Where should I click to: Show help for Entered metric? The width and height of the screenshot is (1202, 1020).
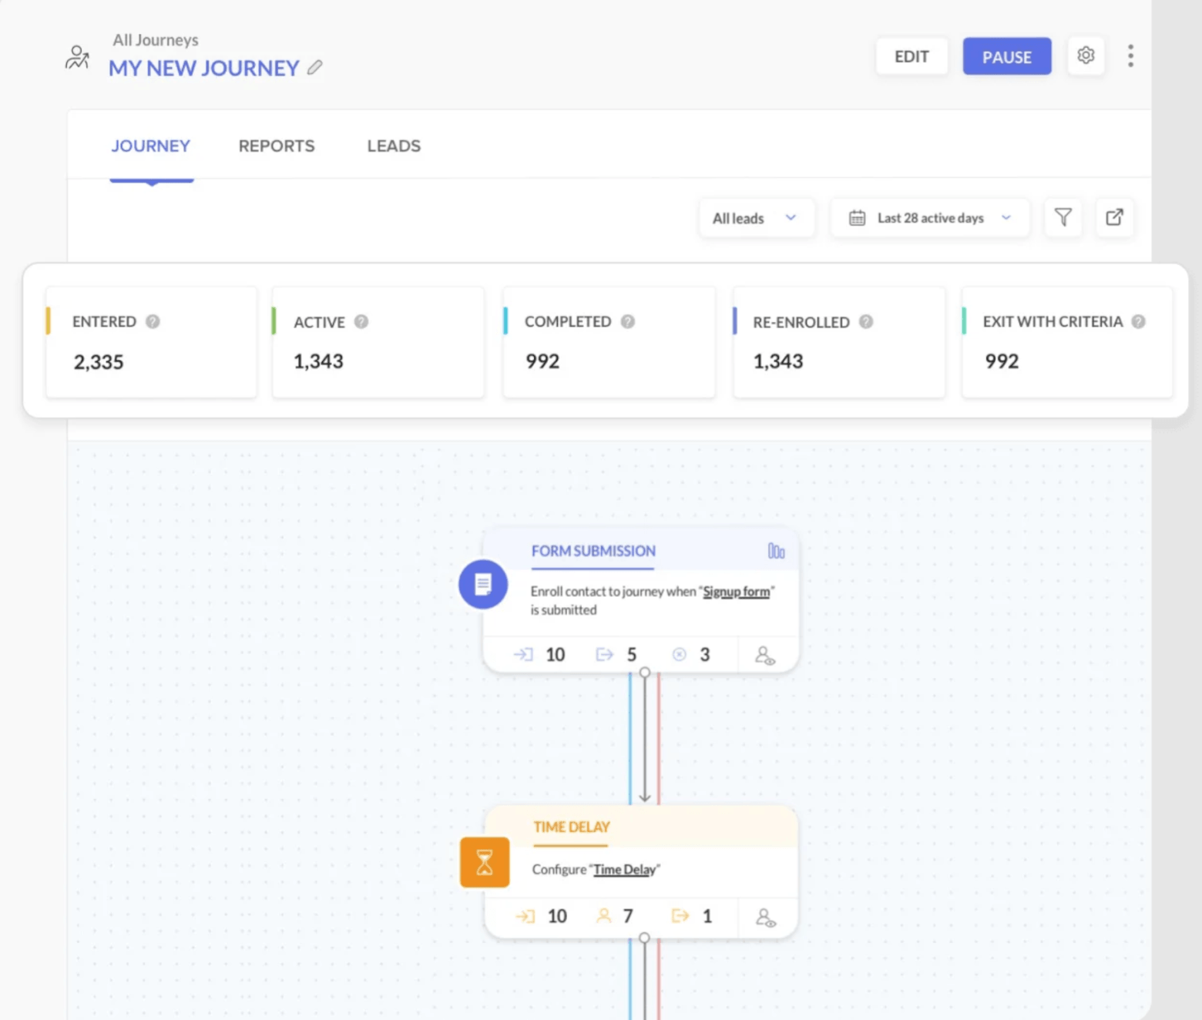pyautogui.click(x=153, y=321)
